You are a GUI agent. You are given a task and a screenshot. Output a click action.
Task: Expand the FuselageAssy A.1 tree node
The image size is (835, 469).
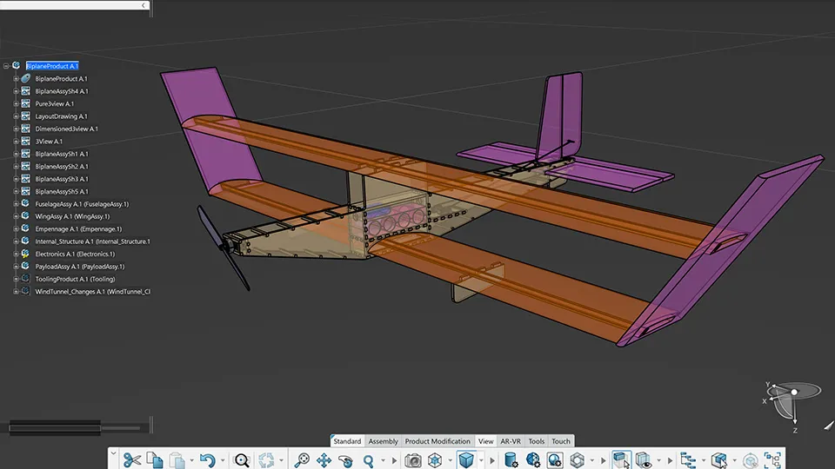(16, 204)
